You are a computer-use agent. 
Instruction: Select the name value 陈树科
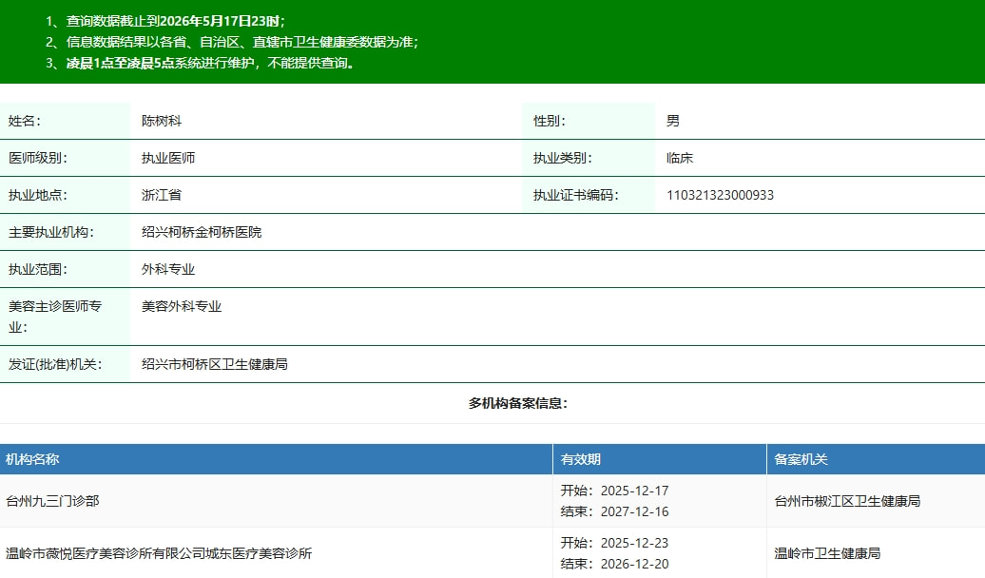tap(162, 121)
